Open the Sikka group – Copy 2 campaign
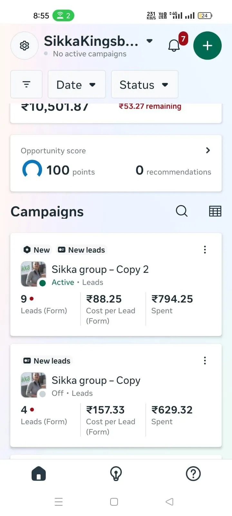The width and height of the screenshot is (232, 516). click(100, 269)
